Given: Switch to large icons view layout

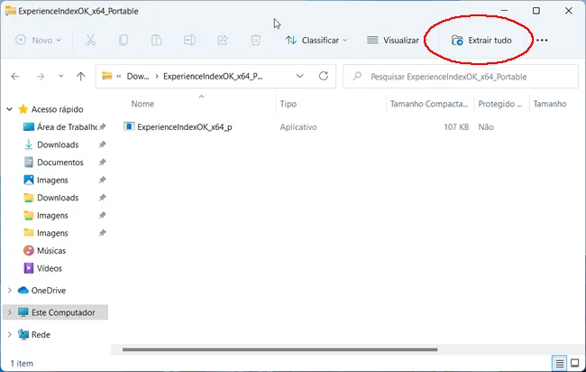Looking at the screenshot, I should (x=575, y=363).
